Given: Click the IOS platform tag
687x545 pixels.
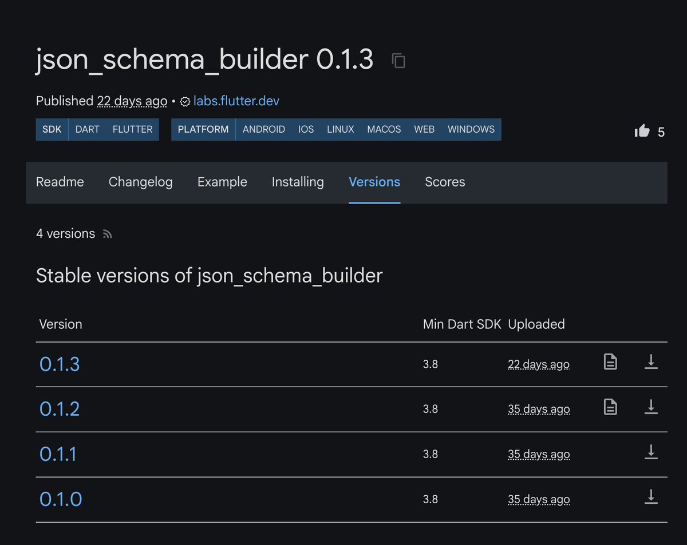Looking at the screenshot, I should click(x=306, y=129).
